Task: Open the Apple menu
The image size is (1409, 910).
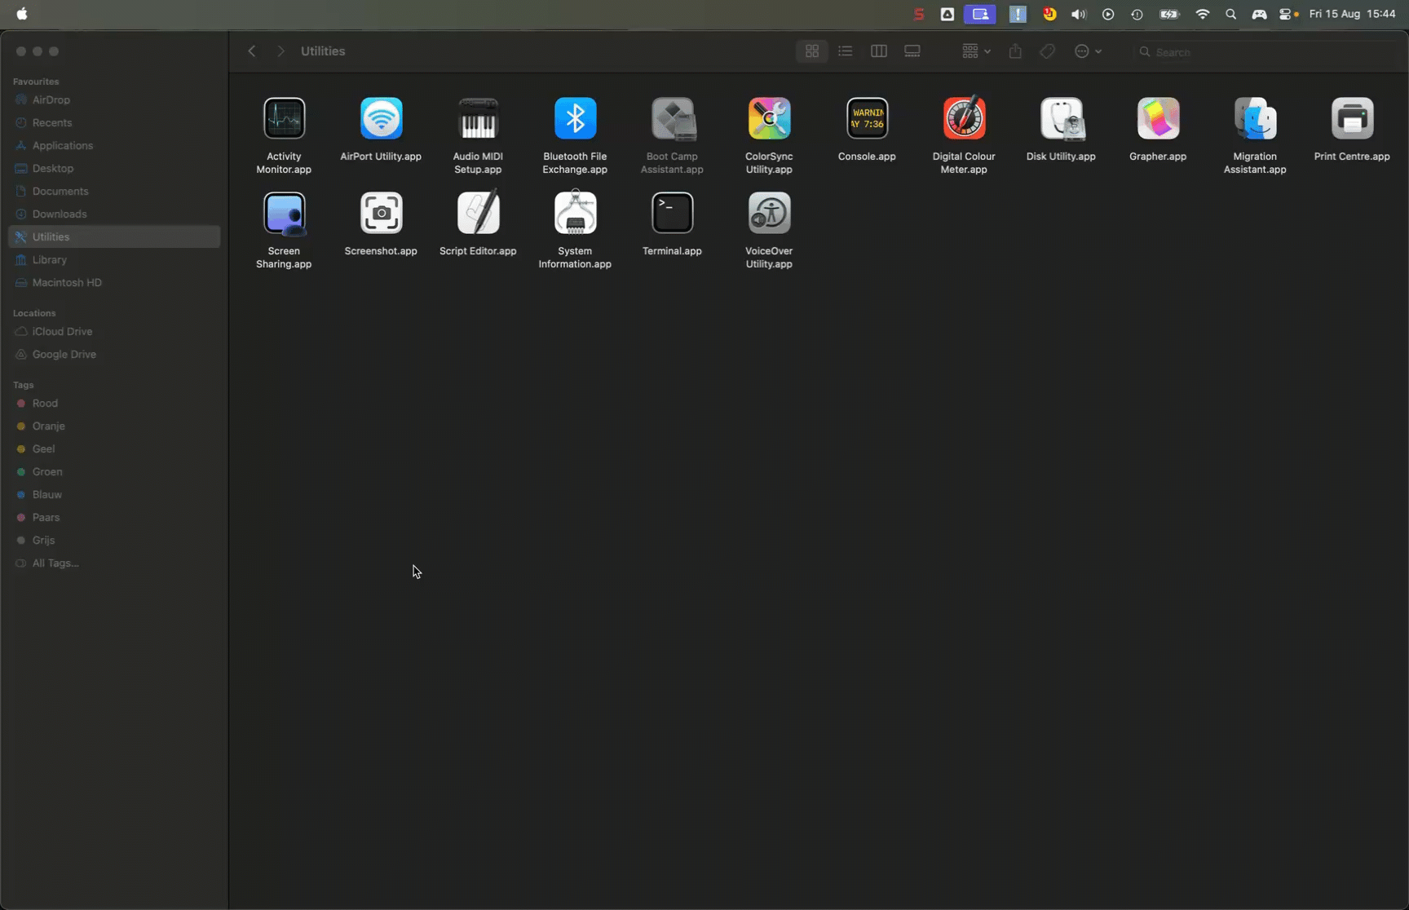Action: point(22,14)
